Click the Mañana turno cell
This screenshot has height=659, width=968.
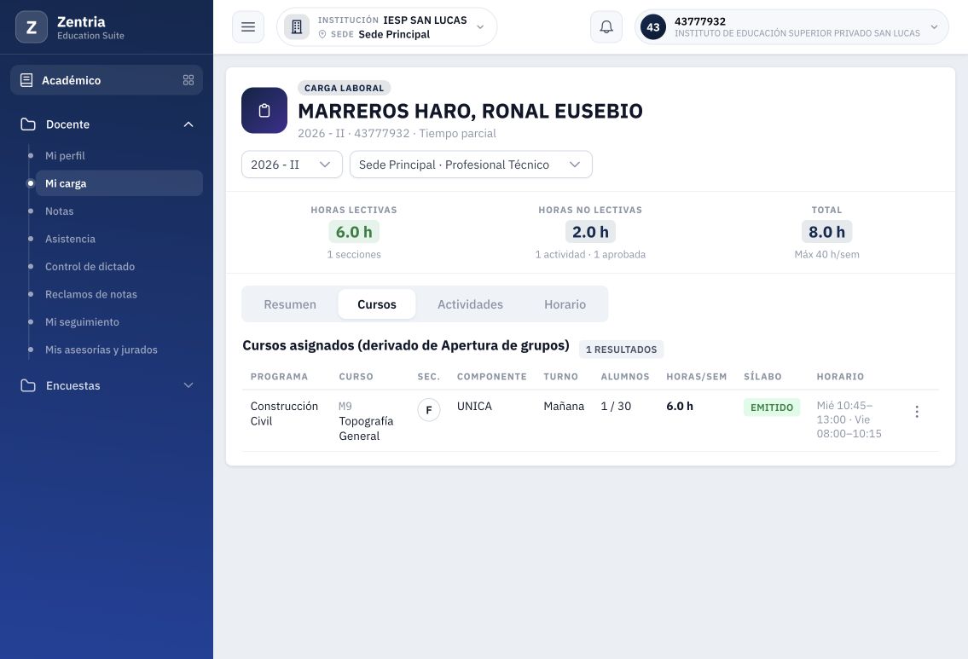564,406
